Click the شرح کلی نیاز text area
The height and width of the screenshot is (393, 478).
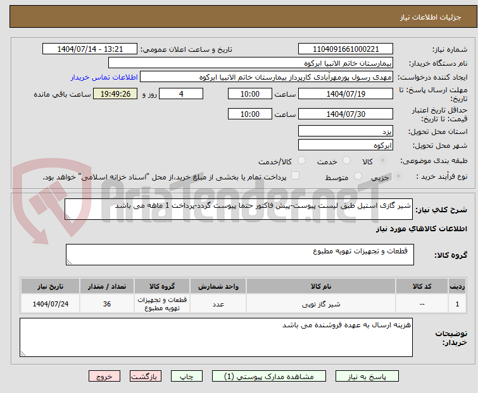[x=239, y=210]
